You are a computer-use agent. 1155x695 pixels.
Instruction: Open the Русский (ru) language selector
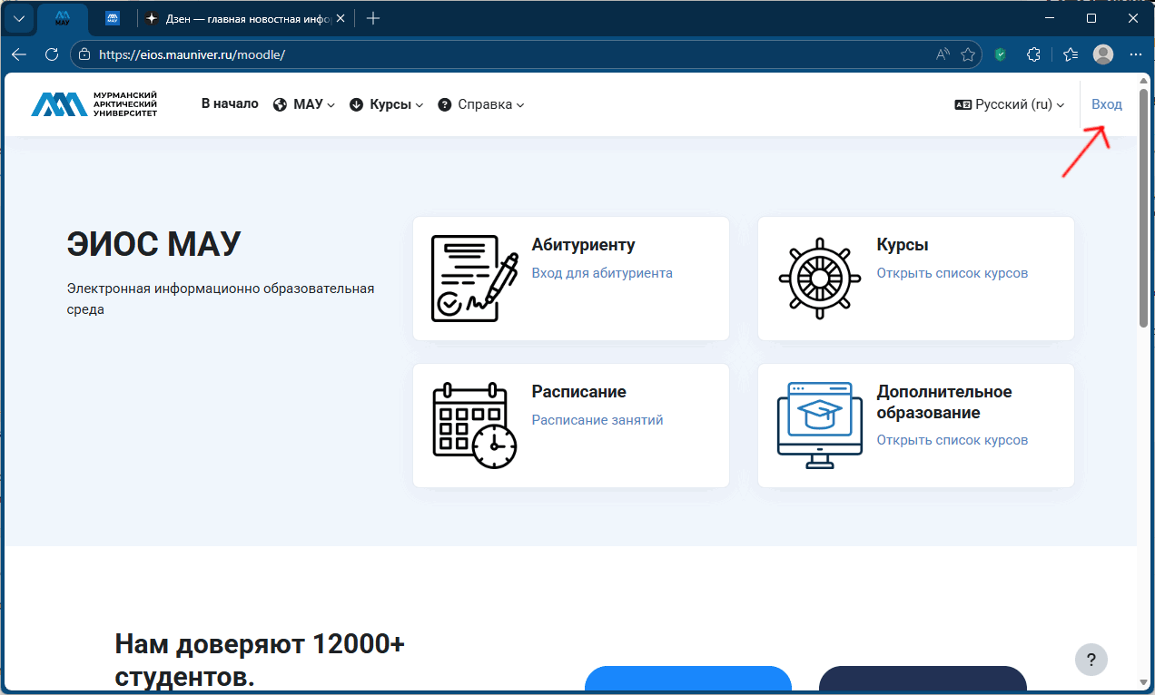coord(1010,104)
